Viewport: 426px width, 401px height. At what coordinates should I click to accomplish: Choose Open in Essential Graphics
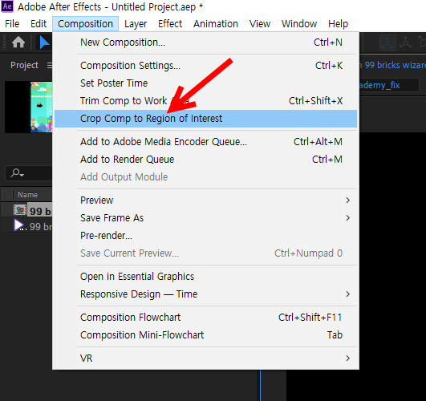[205, 277]
